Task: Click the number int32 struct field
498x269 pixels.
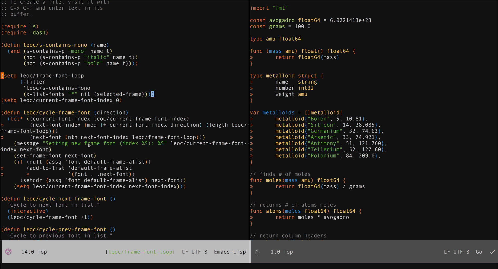Action: [295, 88]
